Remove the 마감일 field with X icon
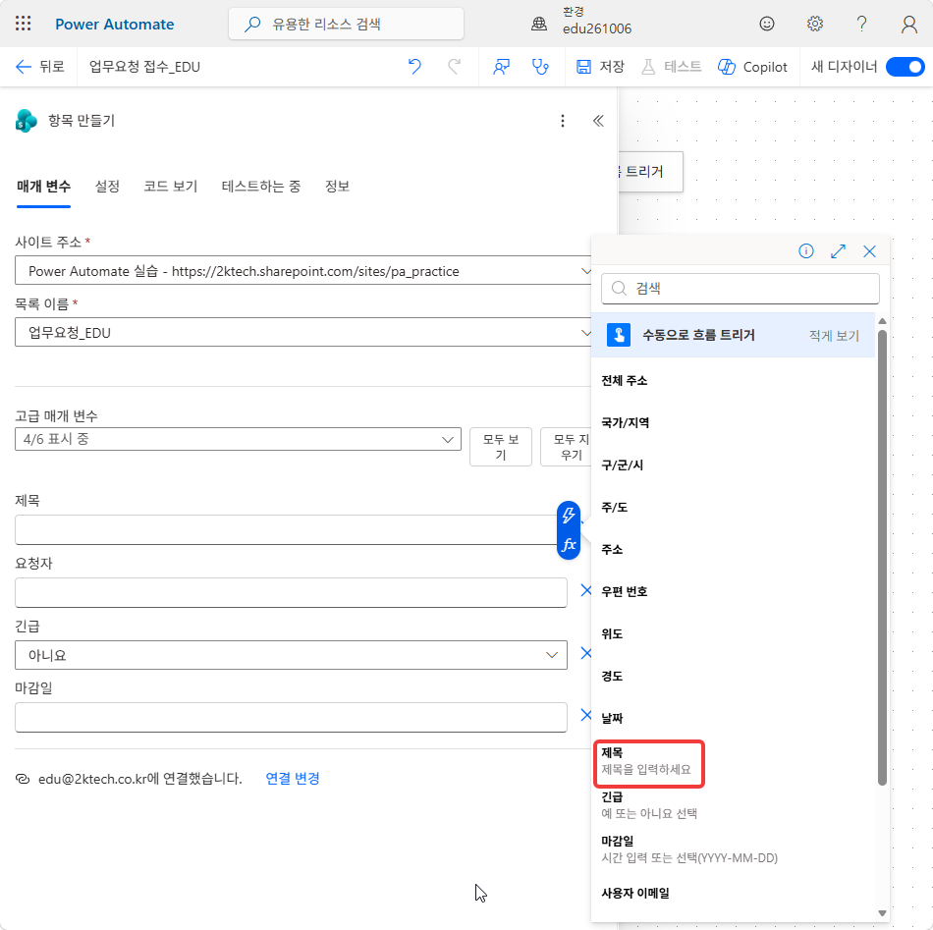The height and width of the screenshot is (930, 933). (x=585, y=715)
